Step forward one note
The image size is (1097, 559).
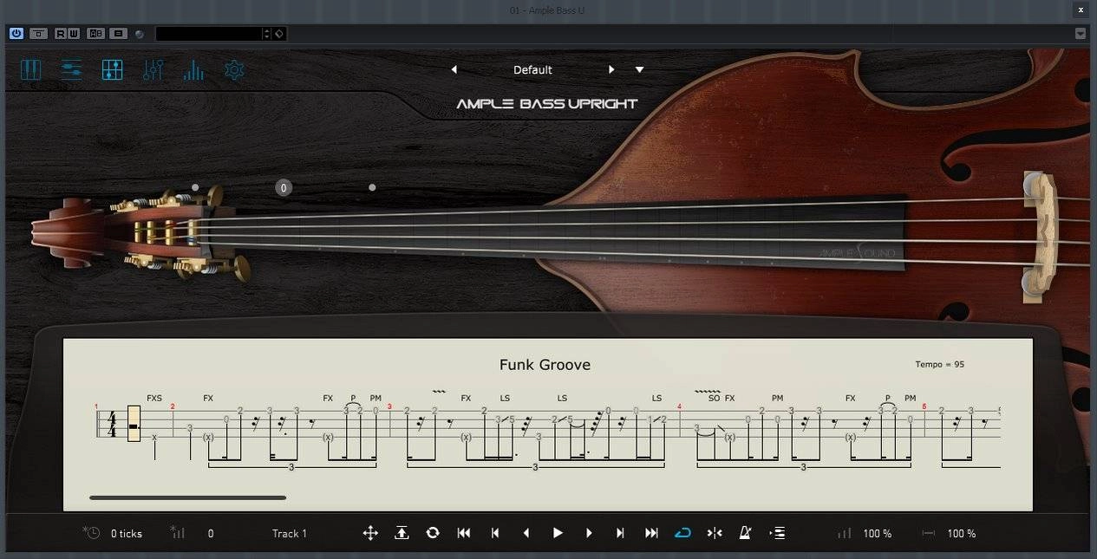(x=589, y=533)
